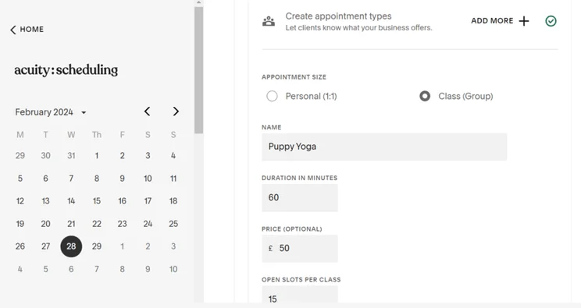
Task: Select February 20 in the calendar
Action: click(x=45, y=224)
